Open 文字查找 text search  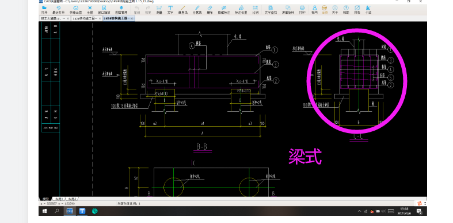click(x=271, y=10)
